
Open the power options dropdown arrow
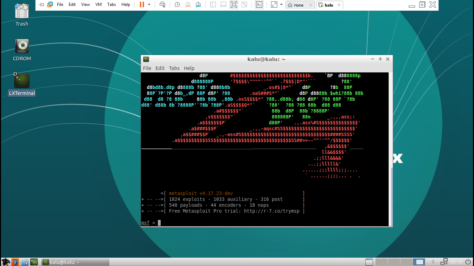pyautogui.click(x=149, y=5)
